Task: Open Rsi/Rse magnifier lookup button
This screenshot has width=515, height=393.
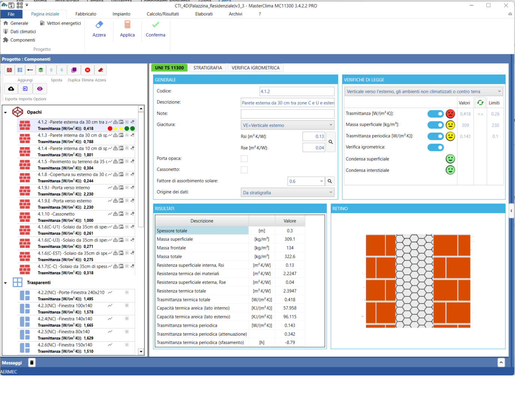Action: tap(331, 142)
